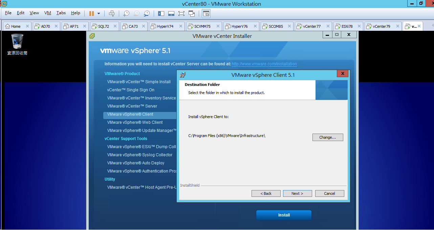
Task: Select vSphere ESXi Dump Collector
Action: coord(142,147)
